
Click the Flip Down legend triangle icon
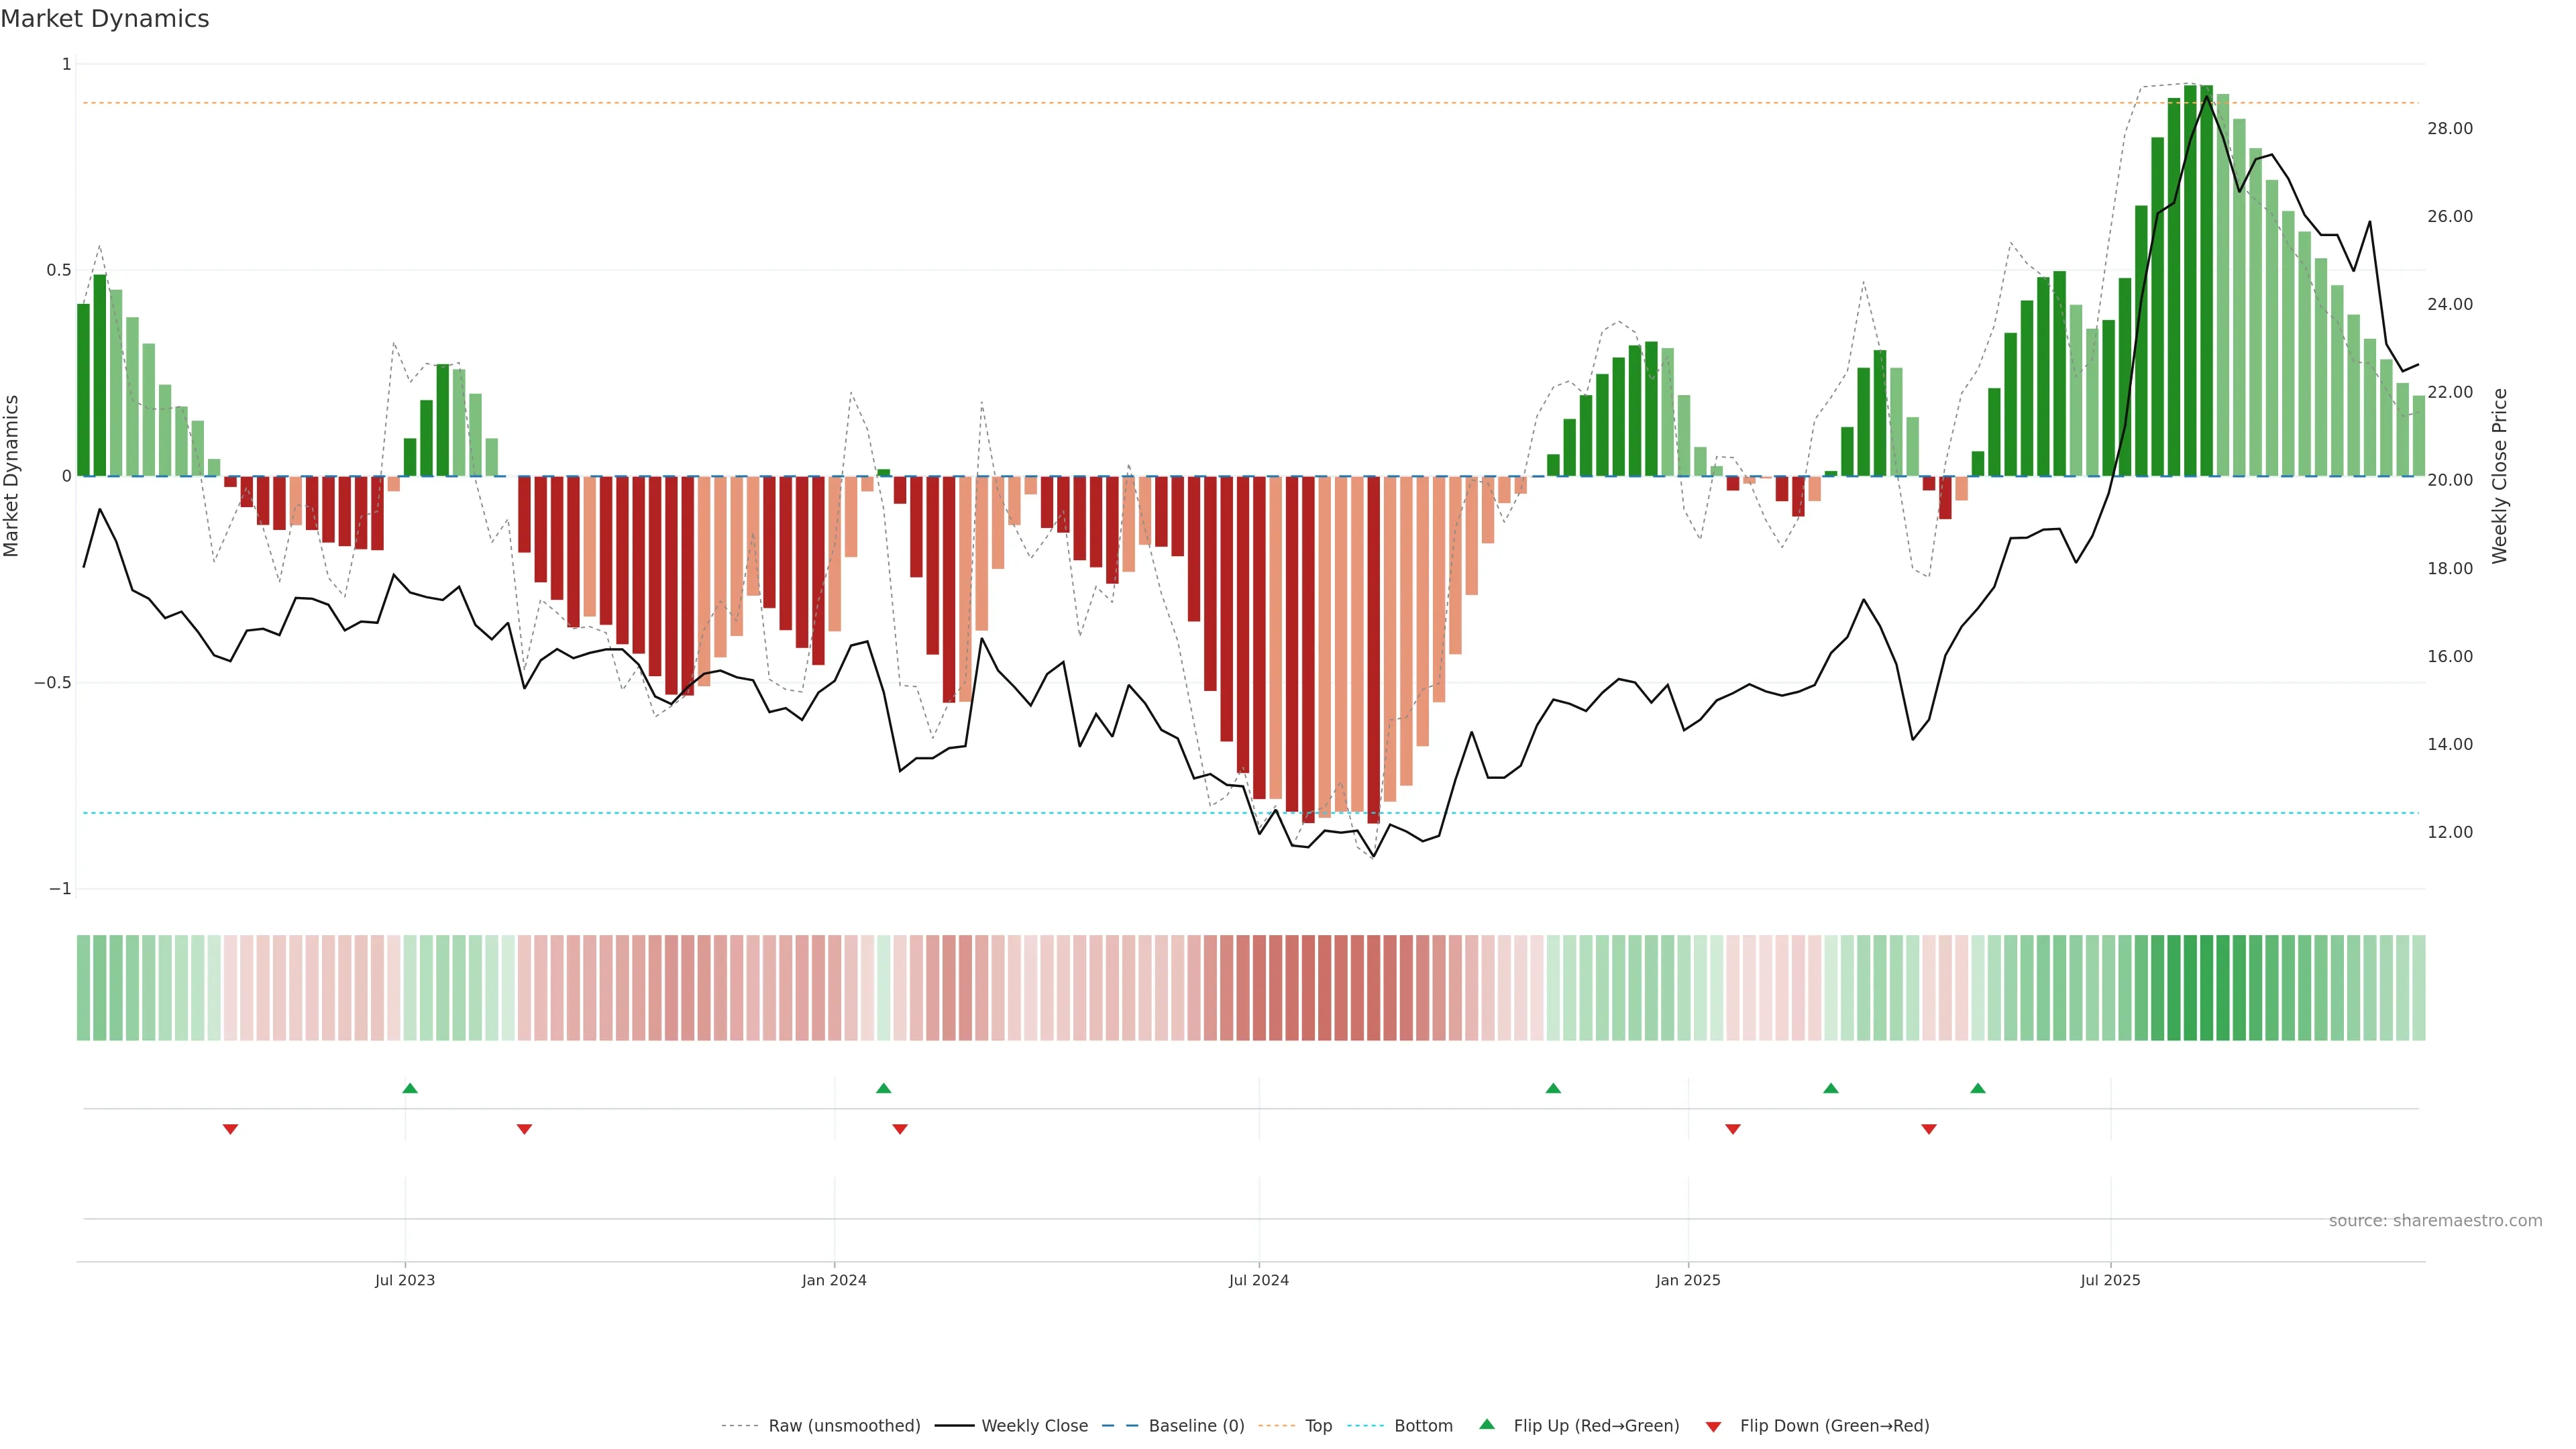(x=1713, y=1426)
